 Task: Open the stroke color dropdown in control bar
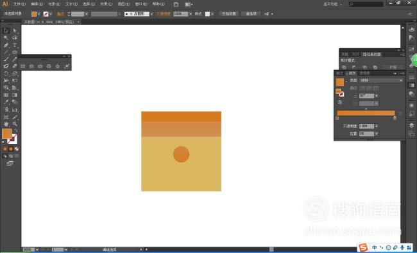coord(51,14)
